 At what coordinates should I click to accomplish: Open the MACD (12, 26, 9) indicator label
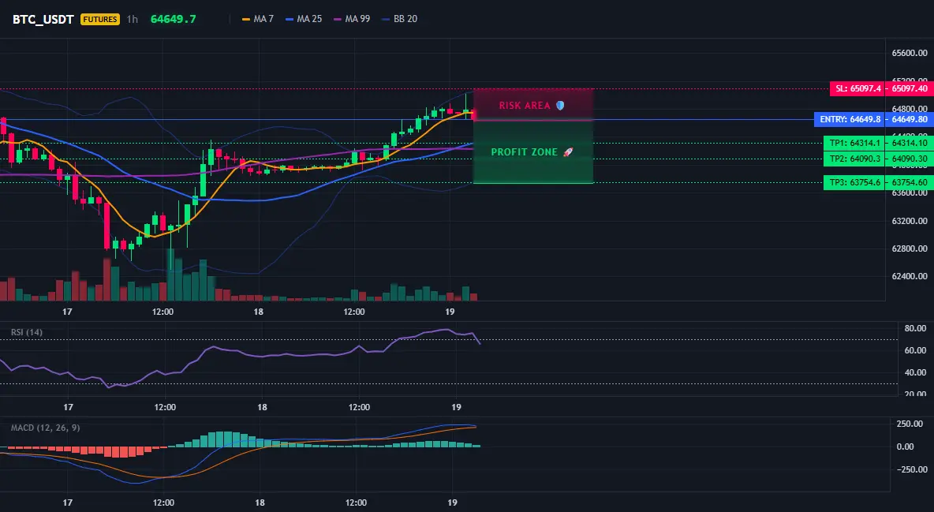45,428
